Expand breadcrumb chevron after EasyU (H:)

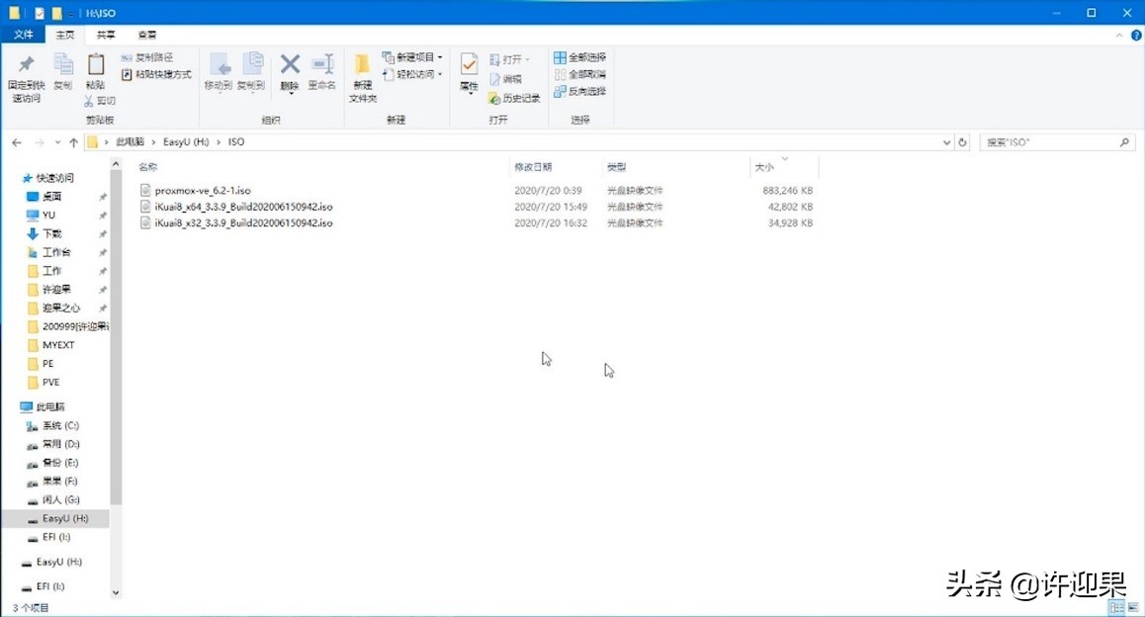coord(218,142)
